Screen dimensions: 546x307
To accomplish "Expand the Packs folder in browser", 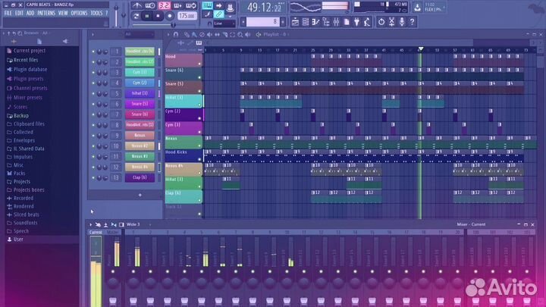I will point(19,173).
